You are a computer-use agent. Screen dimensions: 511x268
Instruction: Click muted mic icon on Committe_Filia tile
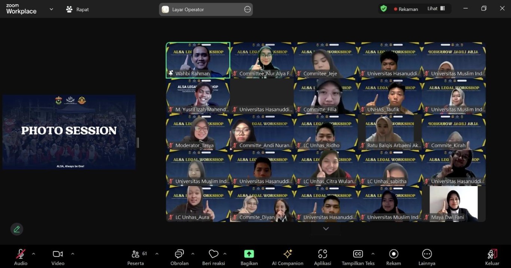point(299,110)
